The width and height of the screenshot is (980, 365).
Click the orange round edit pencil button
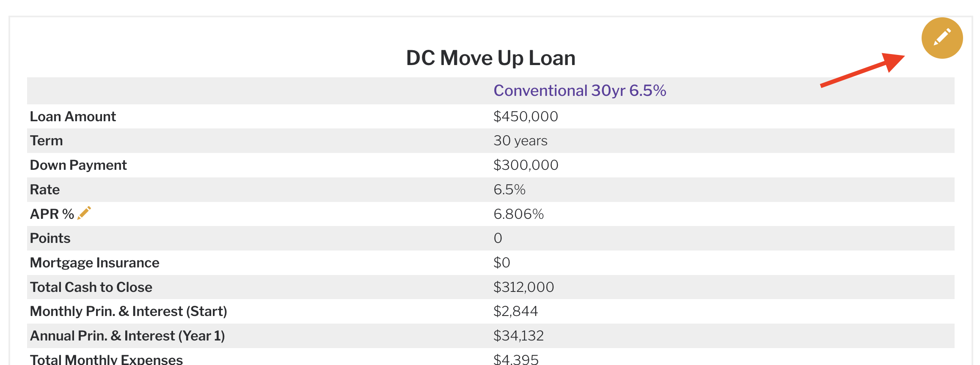pos(942,38)
